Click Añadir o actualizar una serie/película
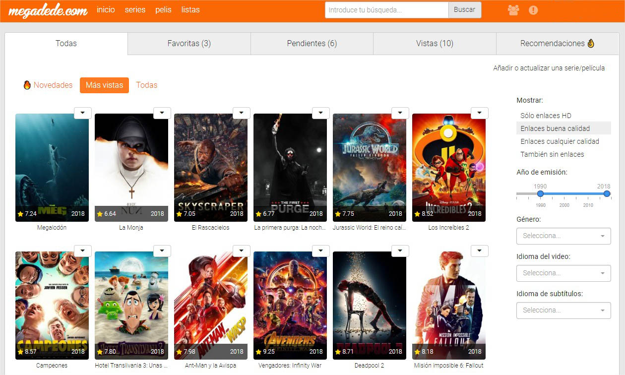The image size is (625, 375). [x=549, y=68]
